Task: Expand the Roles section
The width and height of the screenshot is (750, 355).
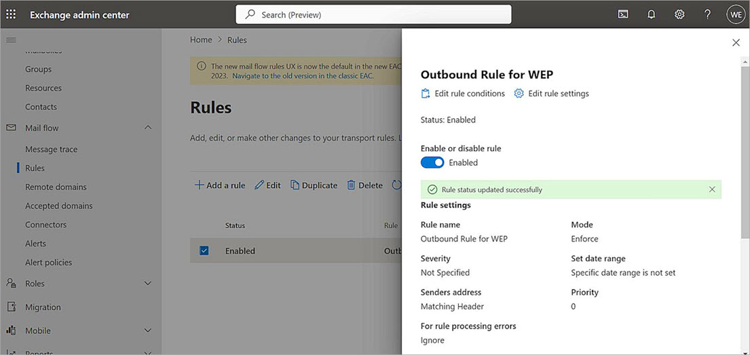Action: pyautogui.click(x=148, y=284)
